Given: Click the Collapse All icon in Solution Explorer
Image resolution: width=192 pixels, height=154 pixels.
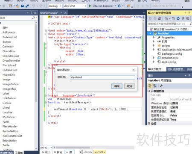Looking at the screenshot, I should click(x=183, y=18).
